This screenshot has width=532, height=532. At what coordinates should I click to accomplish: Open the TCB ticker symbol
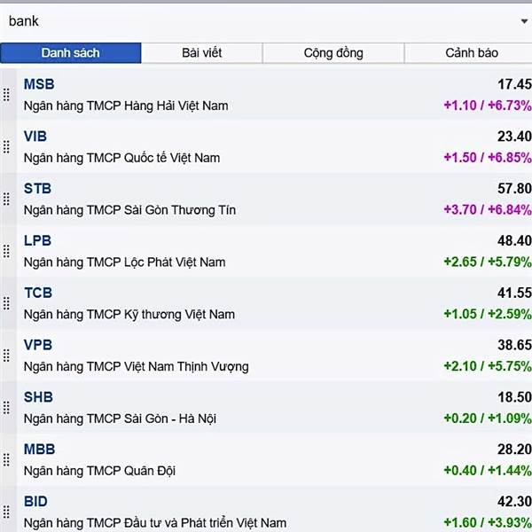38,293
